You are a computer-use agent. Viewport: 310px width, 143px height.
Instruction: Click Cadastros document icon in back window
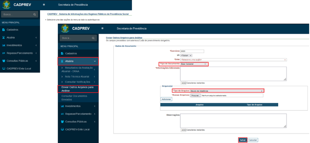3,30
